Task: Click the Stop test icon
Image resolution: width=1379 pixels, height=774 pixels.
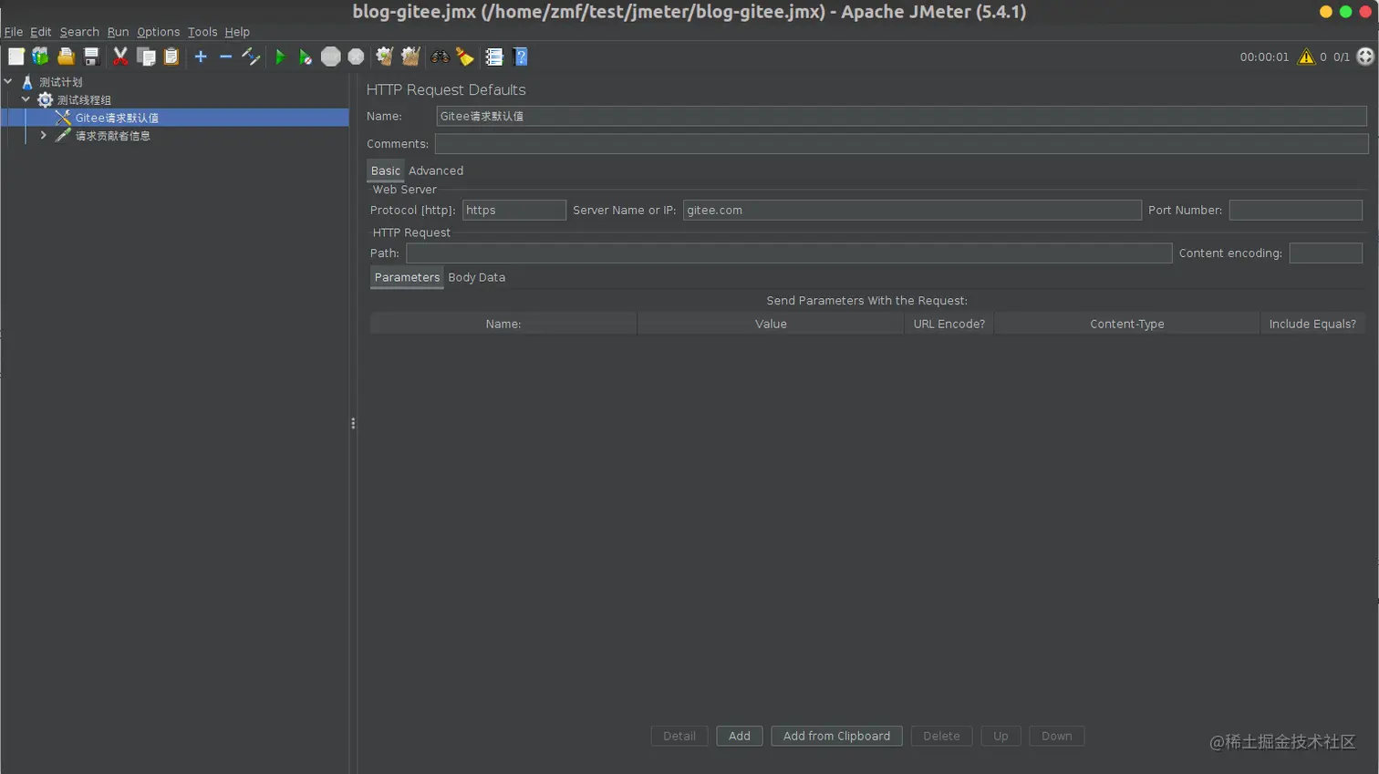Action: (x=331, y=57)
